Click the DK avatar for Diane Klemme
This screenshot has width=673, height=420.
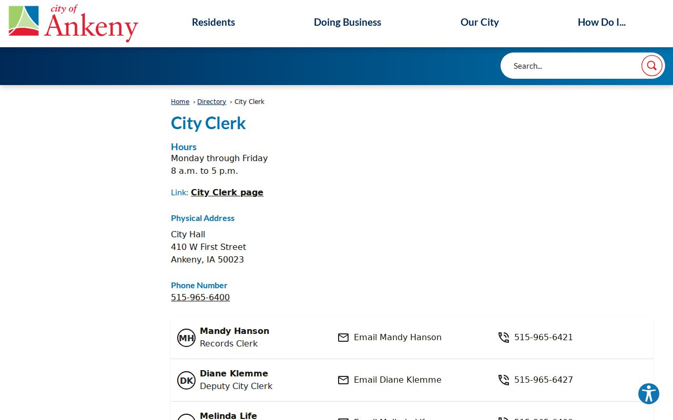(186, 380)
